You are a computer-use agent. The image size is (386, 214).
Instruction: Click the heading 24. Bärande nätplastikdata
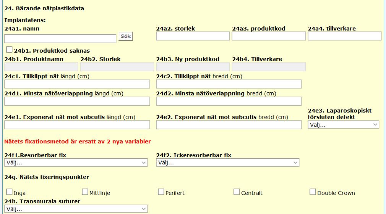point(44,8)
